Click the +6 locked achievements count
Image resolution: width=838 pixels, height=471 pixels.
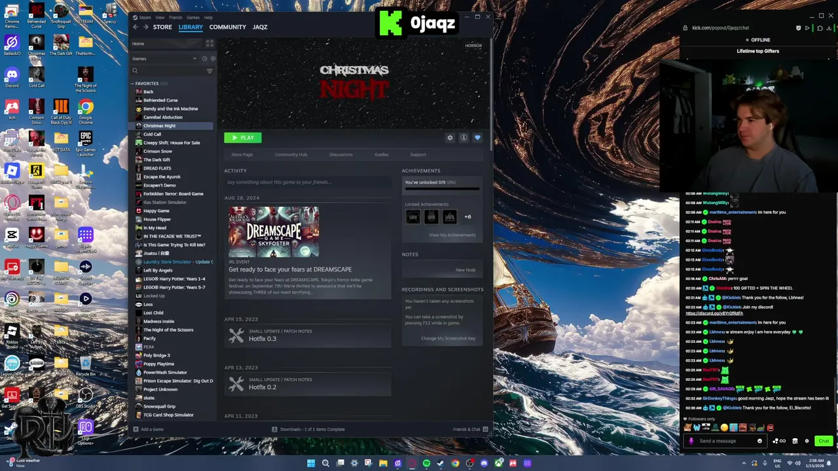click(x=467, y=217)
